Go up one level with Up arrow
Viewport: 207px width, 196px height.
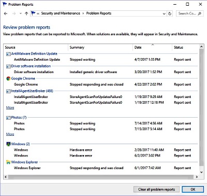26,13
